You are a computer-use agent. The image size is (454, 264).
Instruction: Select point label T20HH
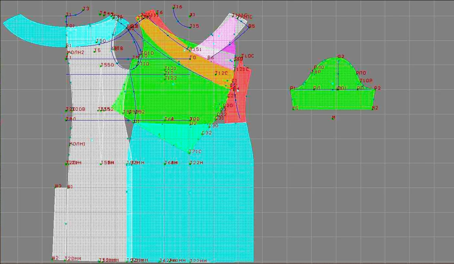(x=73, y=258)
